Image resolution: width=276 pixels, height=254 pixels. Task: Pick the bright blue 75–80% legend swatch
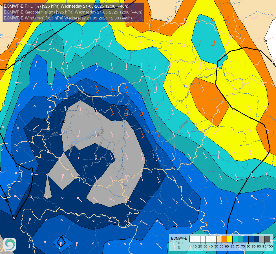click(x=246, y=239)
